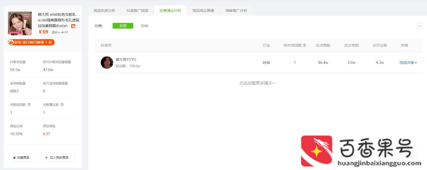The height and width of the screenshot is (170, 427).
Task: Open the 彩妆 排行榜日榜第1名 badge
Action: click(31, 42)
